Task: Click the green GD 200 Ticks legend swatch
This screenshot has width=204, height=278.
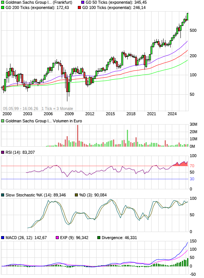Action: coord(3,7)
